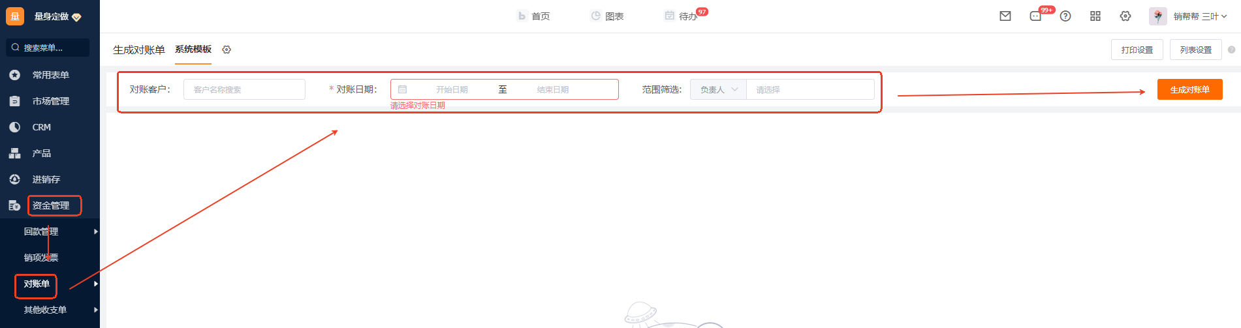Viewport: 1241px width, 328px height.
Task: Click the template settings gear beside 系统模板
Action: (x=227, y=50)
